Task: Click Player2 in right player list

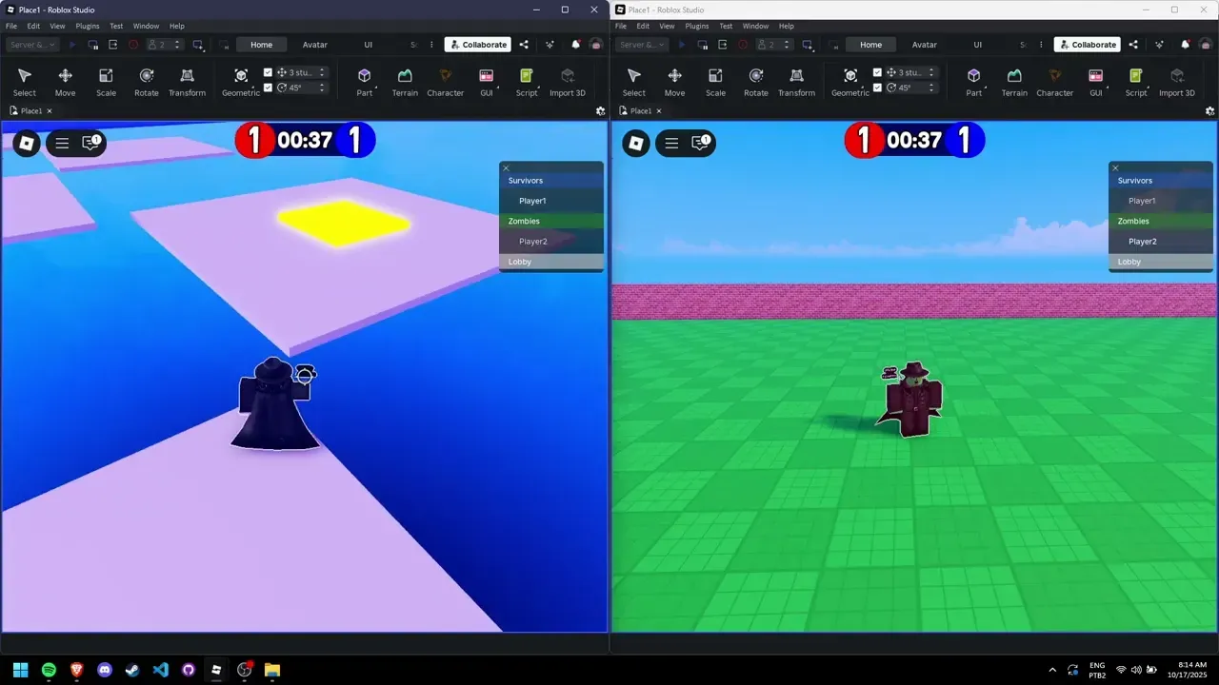Action: (x=1161, y=242)
